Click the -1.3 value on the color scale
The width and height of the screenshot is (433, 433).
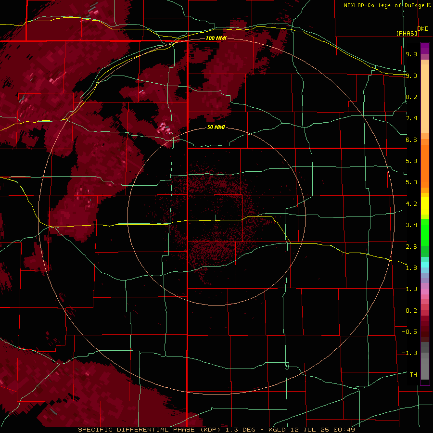(x=409, y=353)
